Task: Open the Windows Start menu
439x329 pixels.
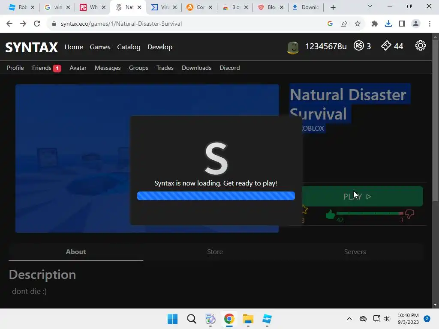Action: point(172,319)
